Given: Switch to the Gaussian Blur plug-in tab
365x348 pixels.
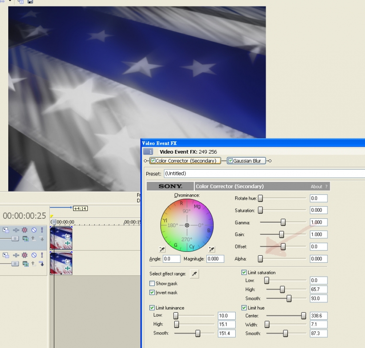Looking at the screenshot, I should click(247, 161).
